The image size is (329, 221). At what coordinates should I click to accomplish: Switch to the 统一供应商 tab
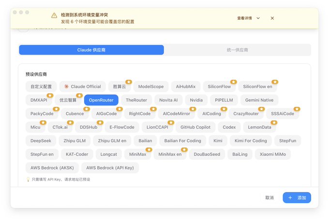(237, 50)
